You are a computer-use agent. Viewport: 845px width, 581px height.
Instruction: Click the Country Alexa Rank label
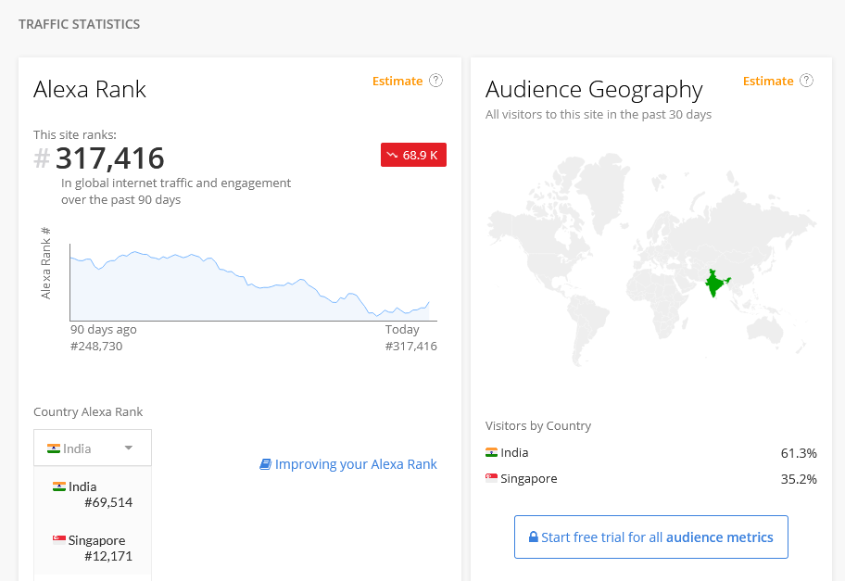88,411
